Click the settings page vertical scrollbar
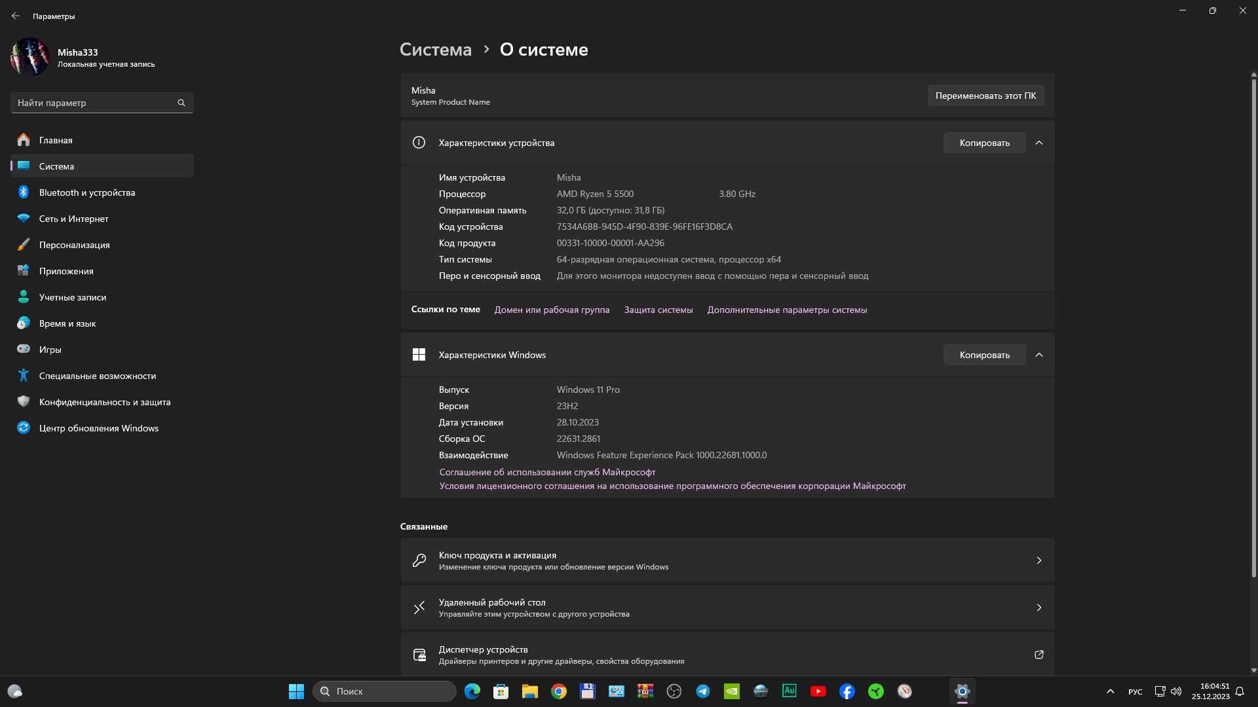This screenshot has width=1258, height=707. coord(1253,327)
